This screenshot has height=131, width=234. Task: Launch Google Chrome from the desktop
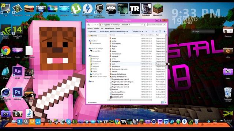[6, 52]
